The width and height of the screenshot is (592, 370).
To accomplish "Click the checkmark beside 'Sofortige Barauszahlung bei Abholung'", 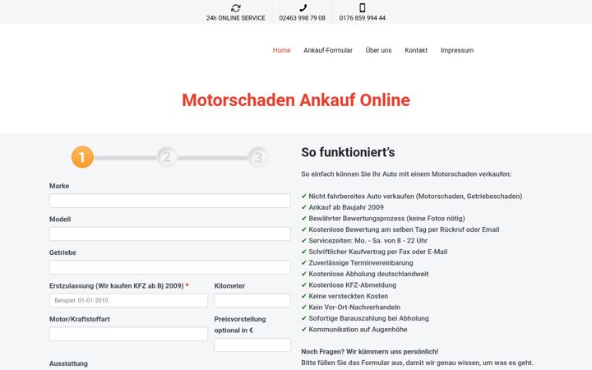I will (x=304, y=318).
